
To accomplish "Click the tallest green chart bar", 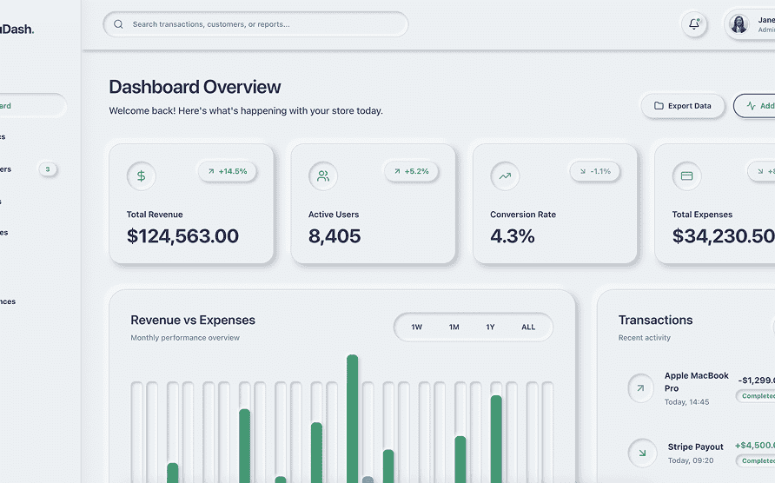I will pos(353,419).
